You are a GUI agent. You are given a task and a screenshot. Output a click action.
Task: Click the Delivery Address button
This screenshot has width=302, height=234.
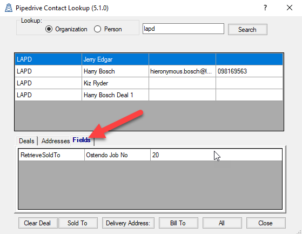point(128,223)
